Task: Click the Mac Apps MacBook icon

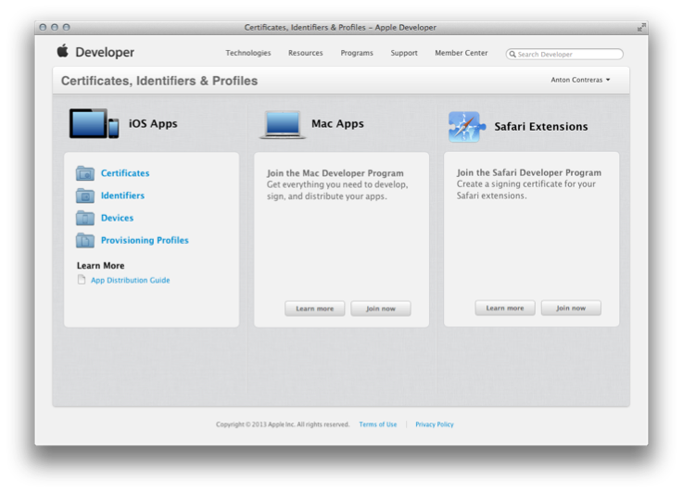Action: 283,124
